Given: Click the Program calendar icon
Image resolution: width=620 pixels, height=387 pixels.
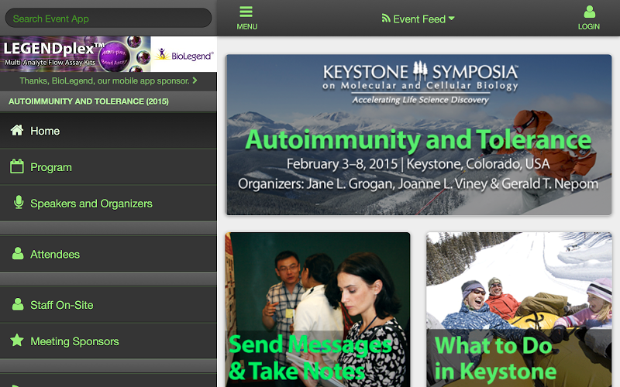Looking at the screenshot, I should (17, 166).
